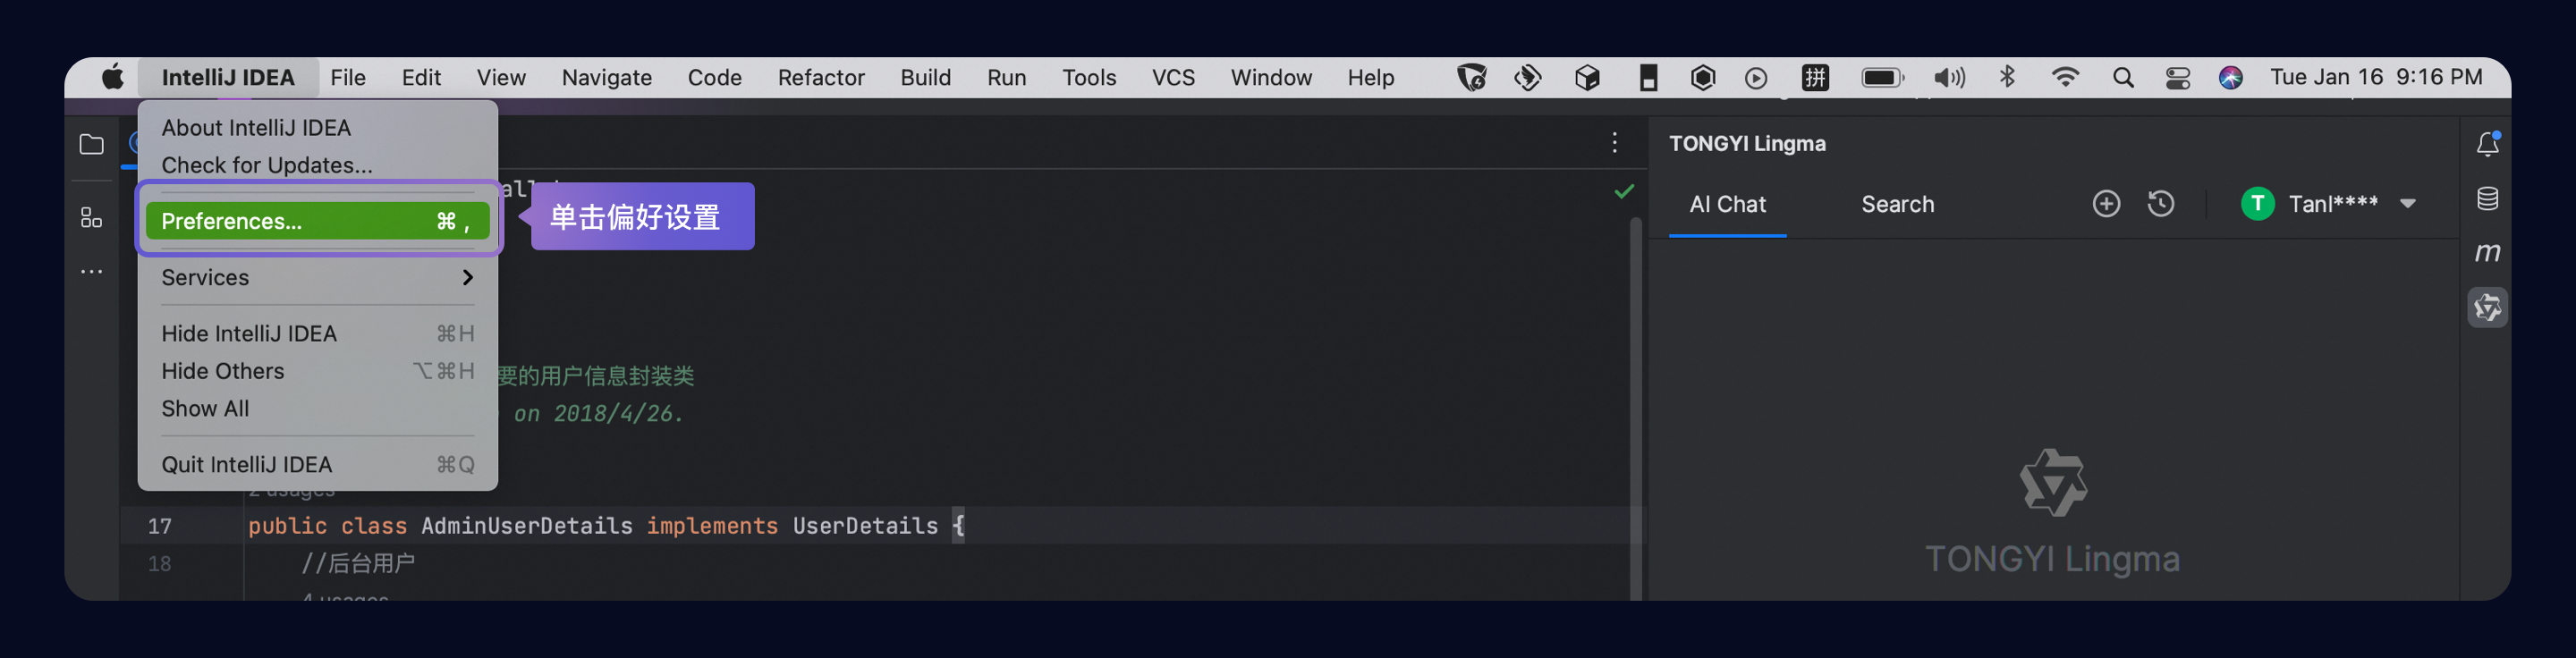Open the Database tool window icon
Viewport: 2576px width, 658px height.
2487,199
